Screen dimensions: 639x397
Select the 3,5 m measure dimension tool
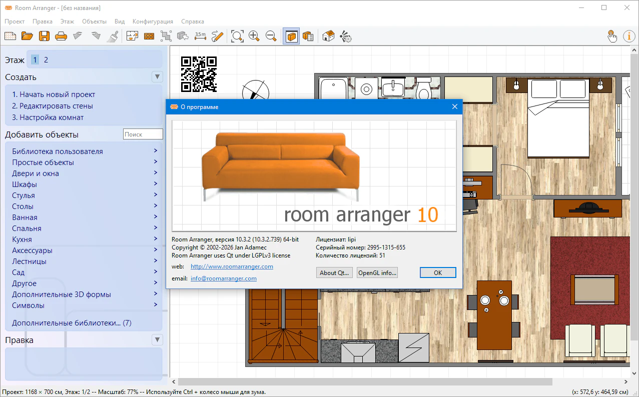[x=200, y=36]
